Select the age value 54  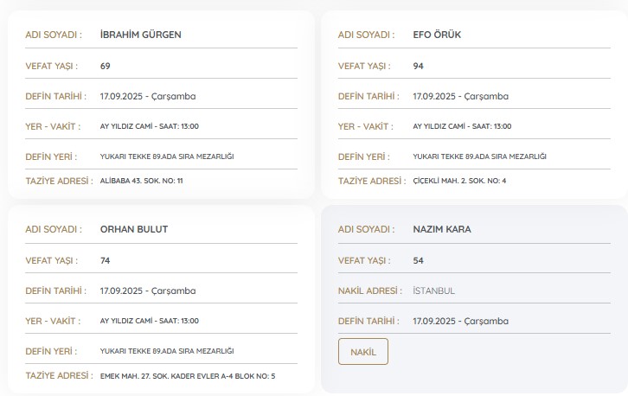418,260
